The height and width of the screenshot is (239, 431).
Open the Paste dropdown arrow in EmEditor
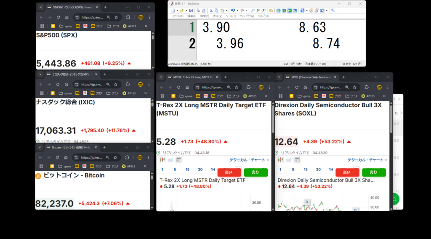[x=226, y=11]
